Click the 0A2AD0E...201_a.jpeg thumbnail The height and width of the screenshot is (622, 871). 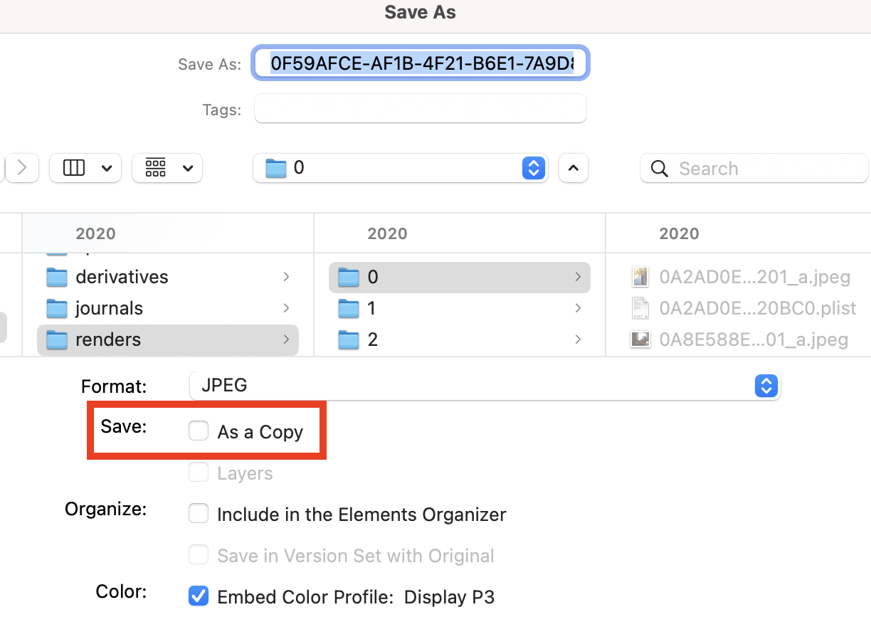pyautogui.click(x=640, y=277)
